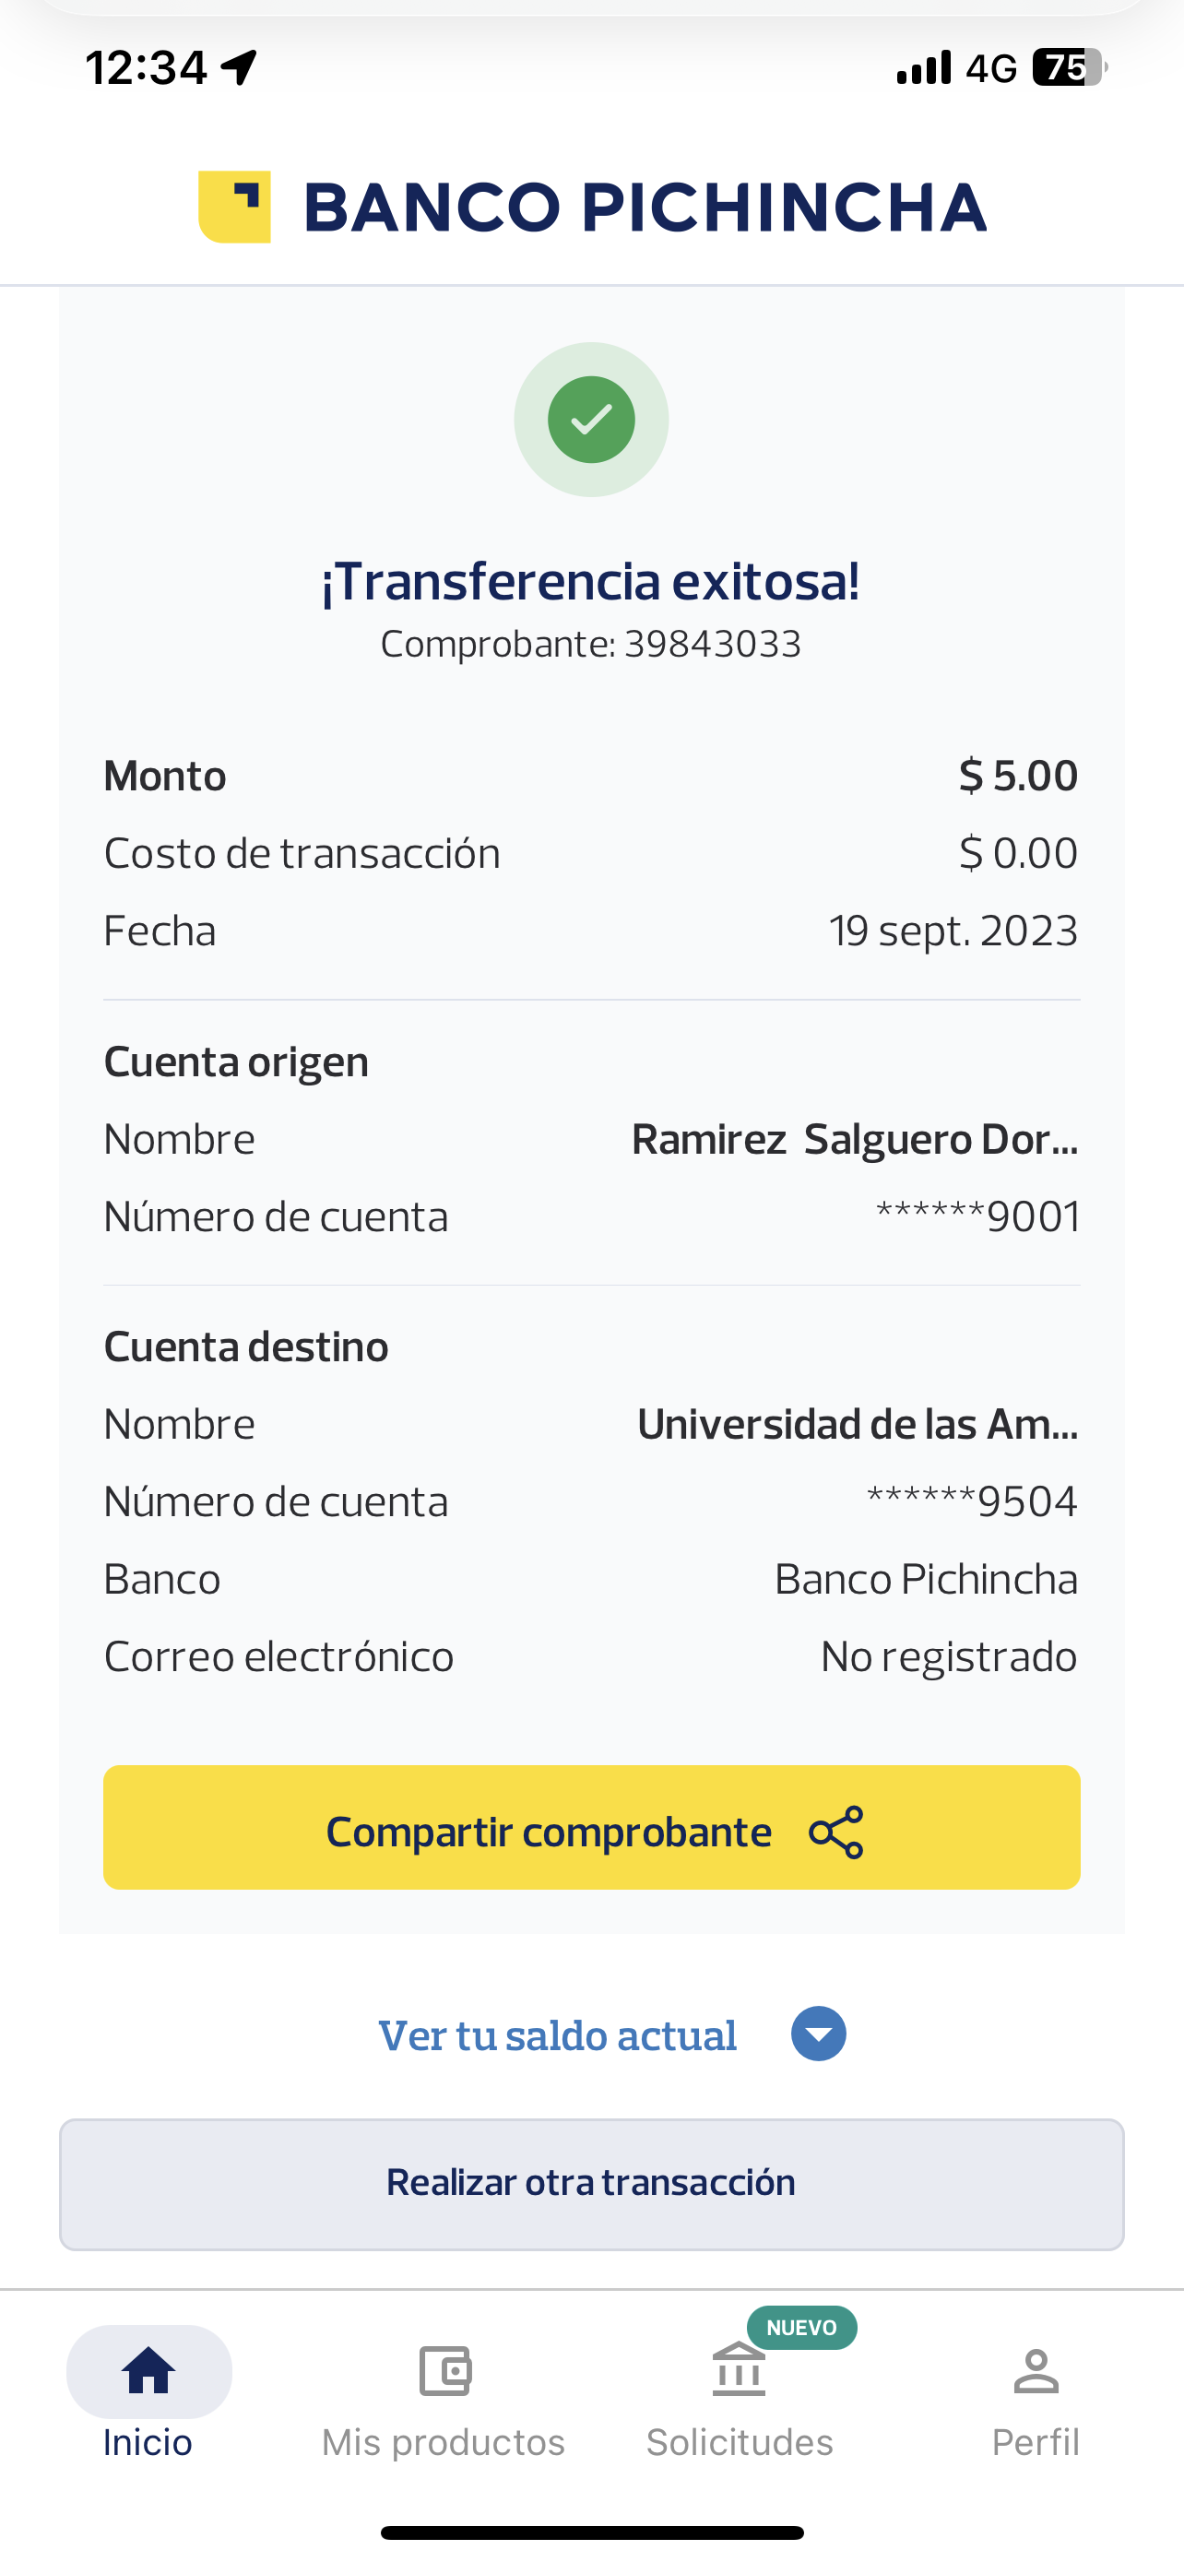Tap the share icon on the yellow button
The image size is (1184, 2562).
[836, 1832]
